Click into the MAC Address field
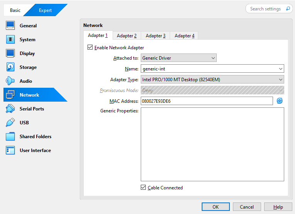295x214 pixels. click(207, 101)
